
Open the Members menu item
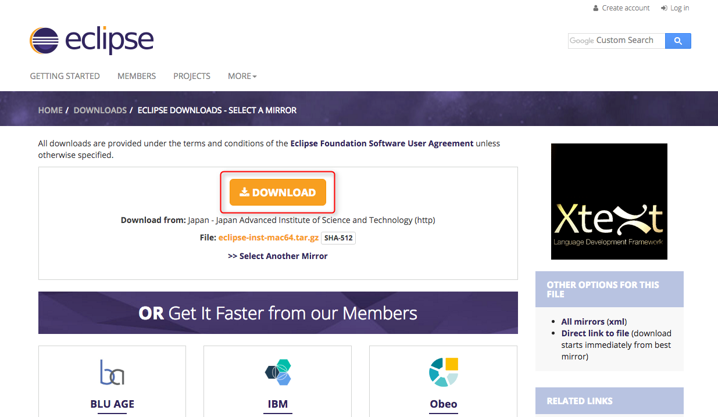click(137, 76)
